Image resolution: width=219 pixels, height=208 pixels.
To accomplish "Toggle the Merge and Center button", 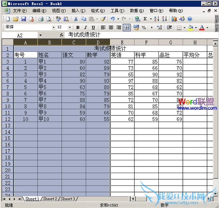I will tap(127, 28).
